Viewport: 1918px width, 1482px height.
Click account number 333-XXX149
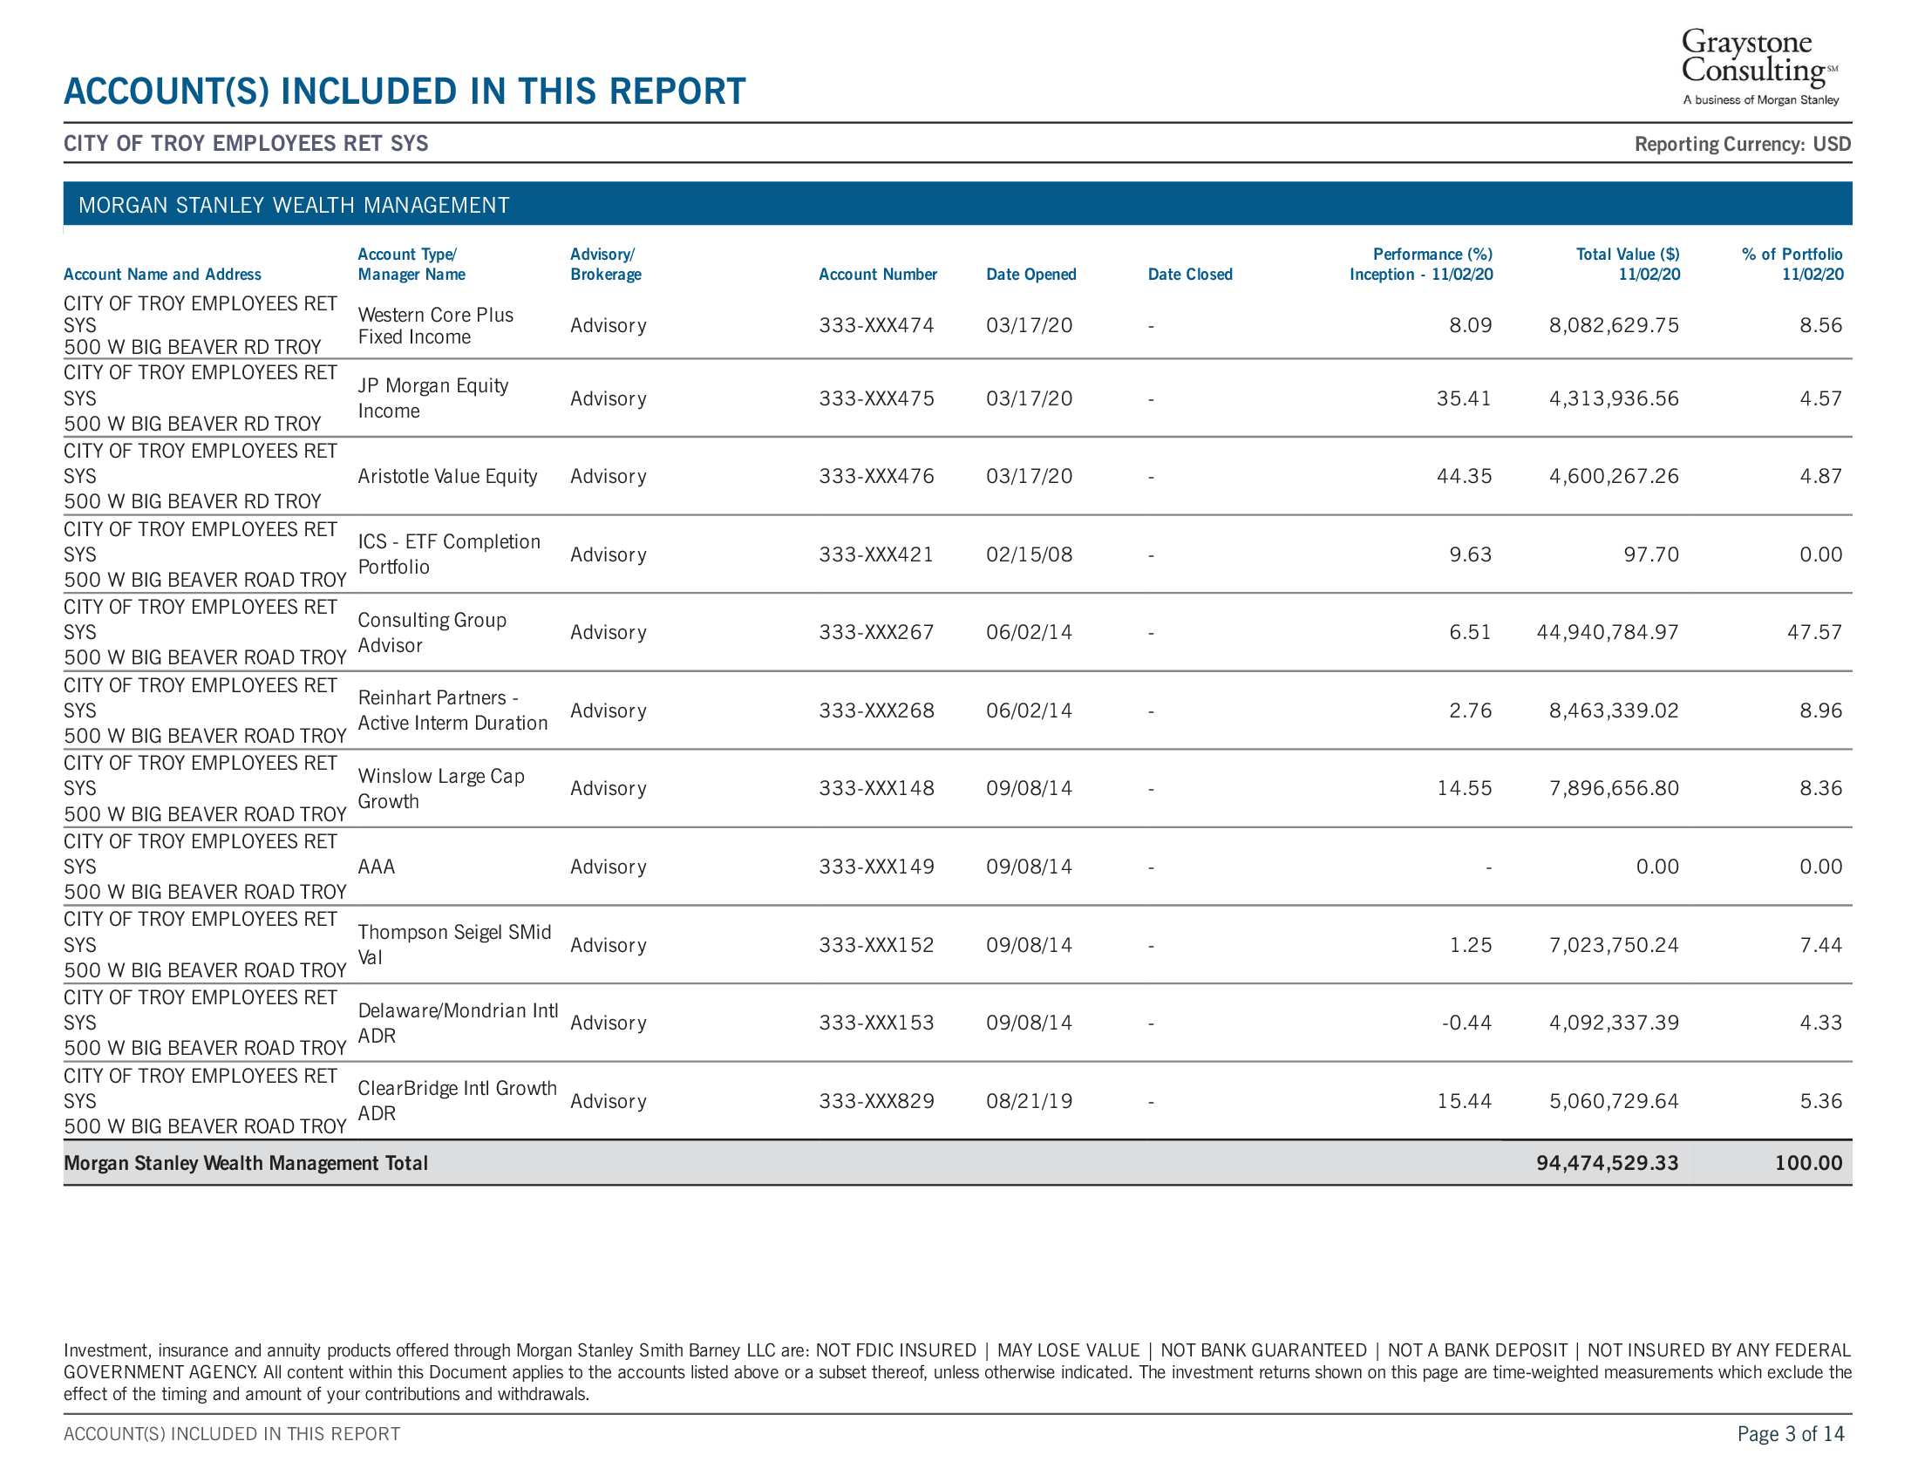coord(876,867)
